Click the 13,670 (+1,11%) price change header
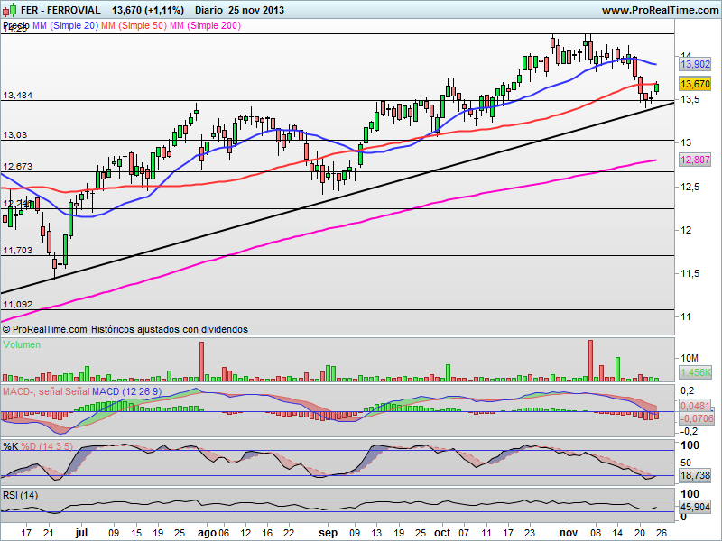 point(148,10)
